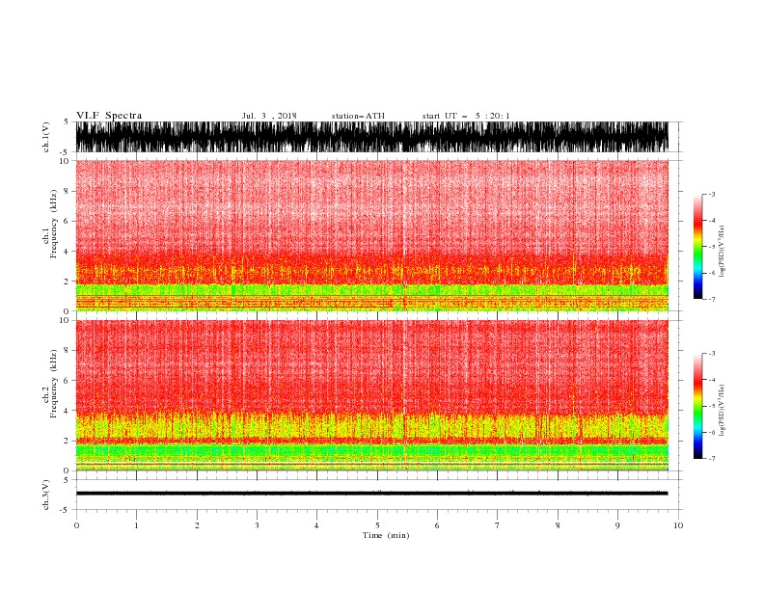The width and height of the screenshot is (764, 590).
Task: Click the "8" kHz tick on ch.1 frequency axis
Action: pos(67,191)
